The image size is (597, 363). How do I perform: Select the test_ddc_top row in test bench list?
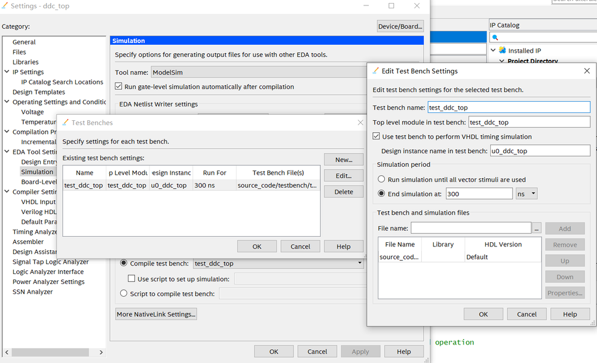coord(191,185)
